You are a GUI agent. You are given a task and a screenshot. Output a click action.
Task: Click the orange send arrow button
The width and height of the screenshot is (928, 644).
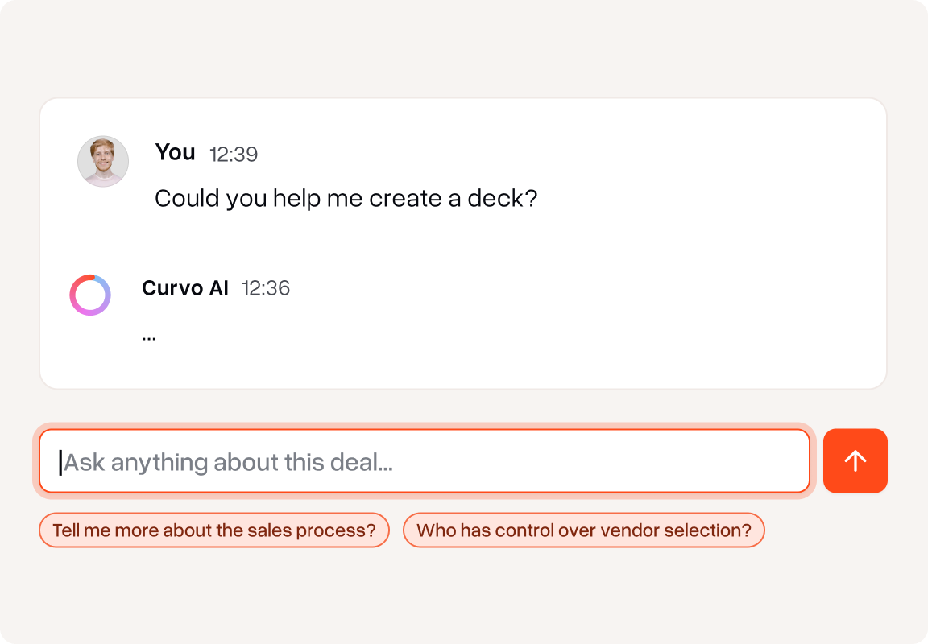click(x=855, y=460)
